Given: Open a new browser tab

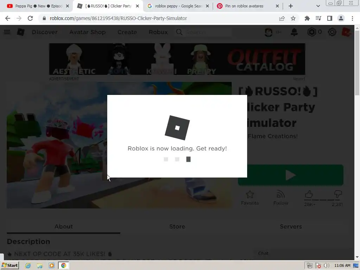Looking at the screenshot, I should tap(291, 6).
